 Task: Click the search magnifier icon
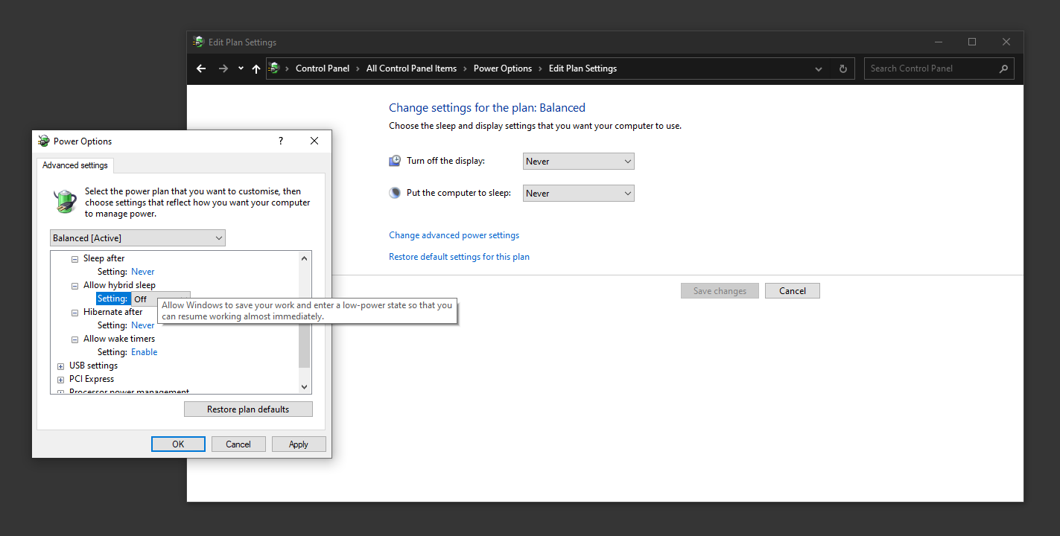1003,68
